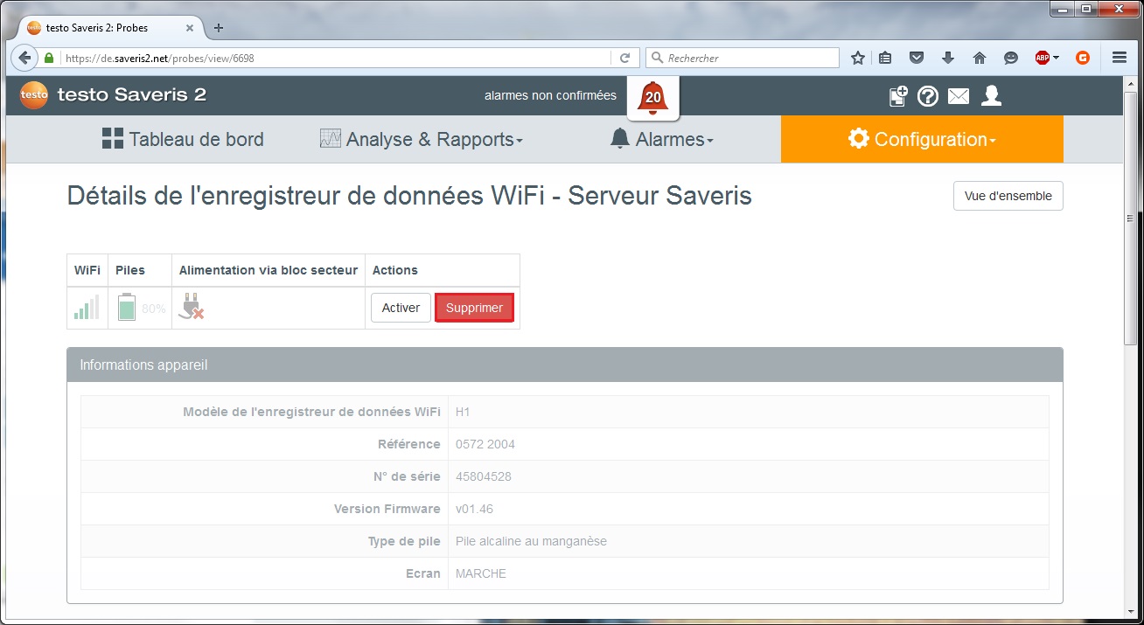The height and width of the screenshot is (625, 1144).
Task: Click the browser home icon
Action: click(980, 58)
